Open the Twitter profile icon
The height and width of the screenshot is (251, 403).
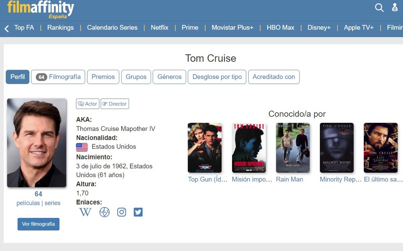click(x=138, y=212)
